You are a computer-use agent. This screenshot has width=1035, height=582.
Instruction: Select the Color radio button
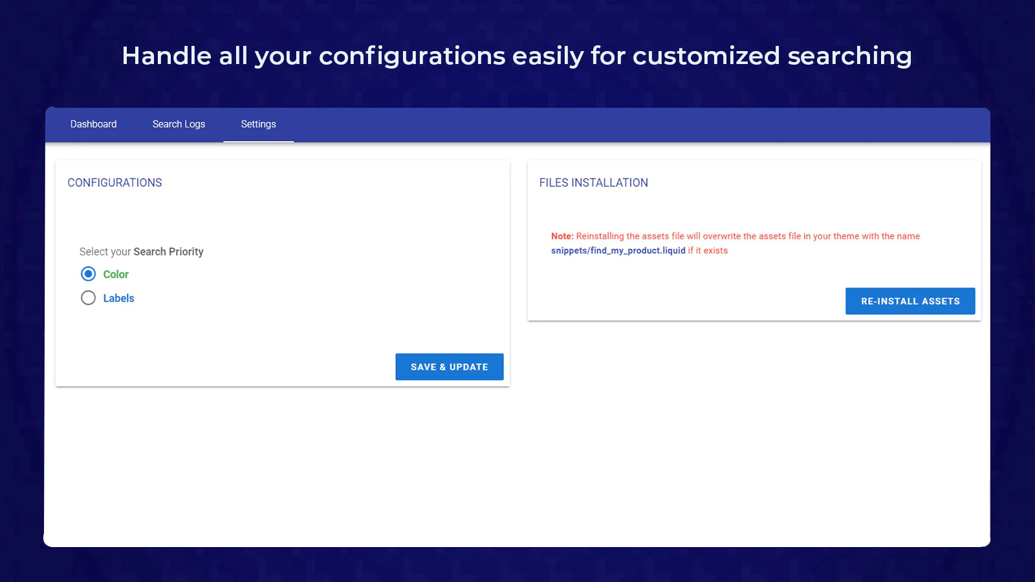point(89,274)
